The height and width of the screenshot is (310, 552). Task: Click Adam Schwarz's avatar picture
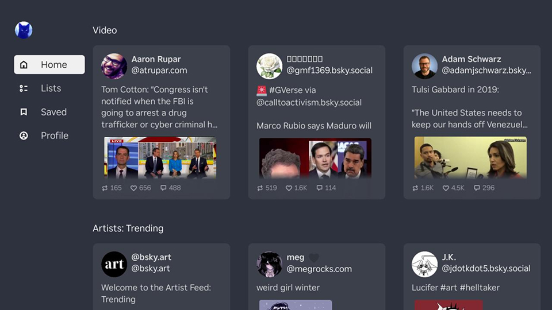tap(424, 66)
